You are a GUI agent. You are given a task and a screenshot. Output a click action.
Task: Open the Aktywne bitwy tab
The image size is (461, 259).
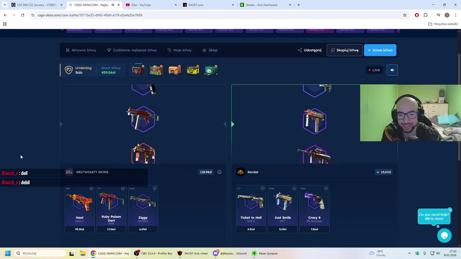[81, 50]
